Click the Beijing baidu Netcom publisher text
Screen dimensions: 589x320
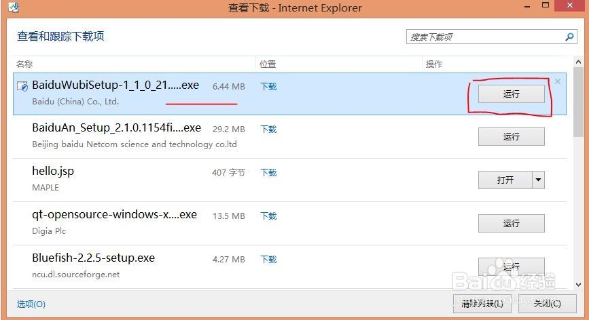135,144
